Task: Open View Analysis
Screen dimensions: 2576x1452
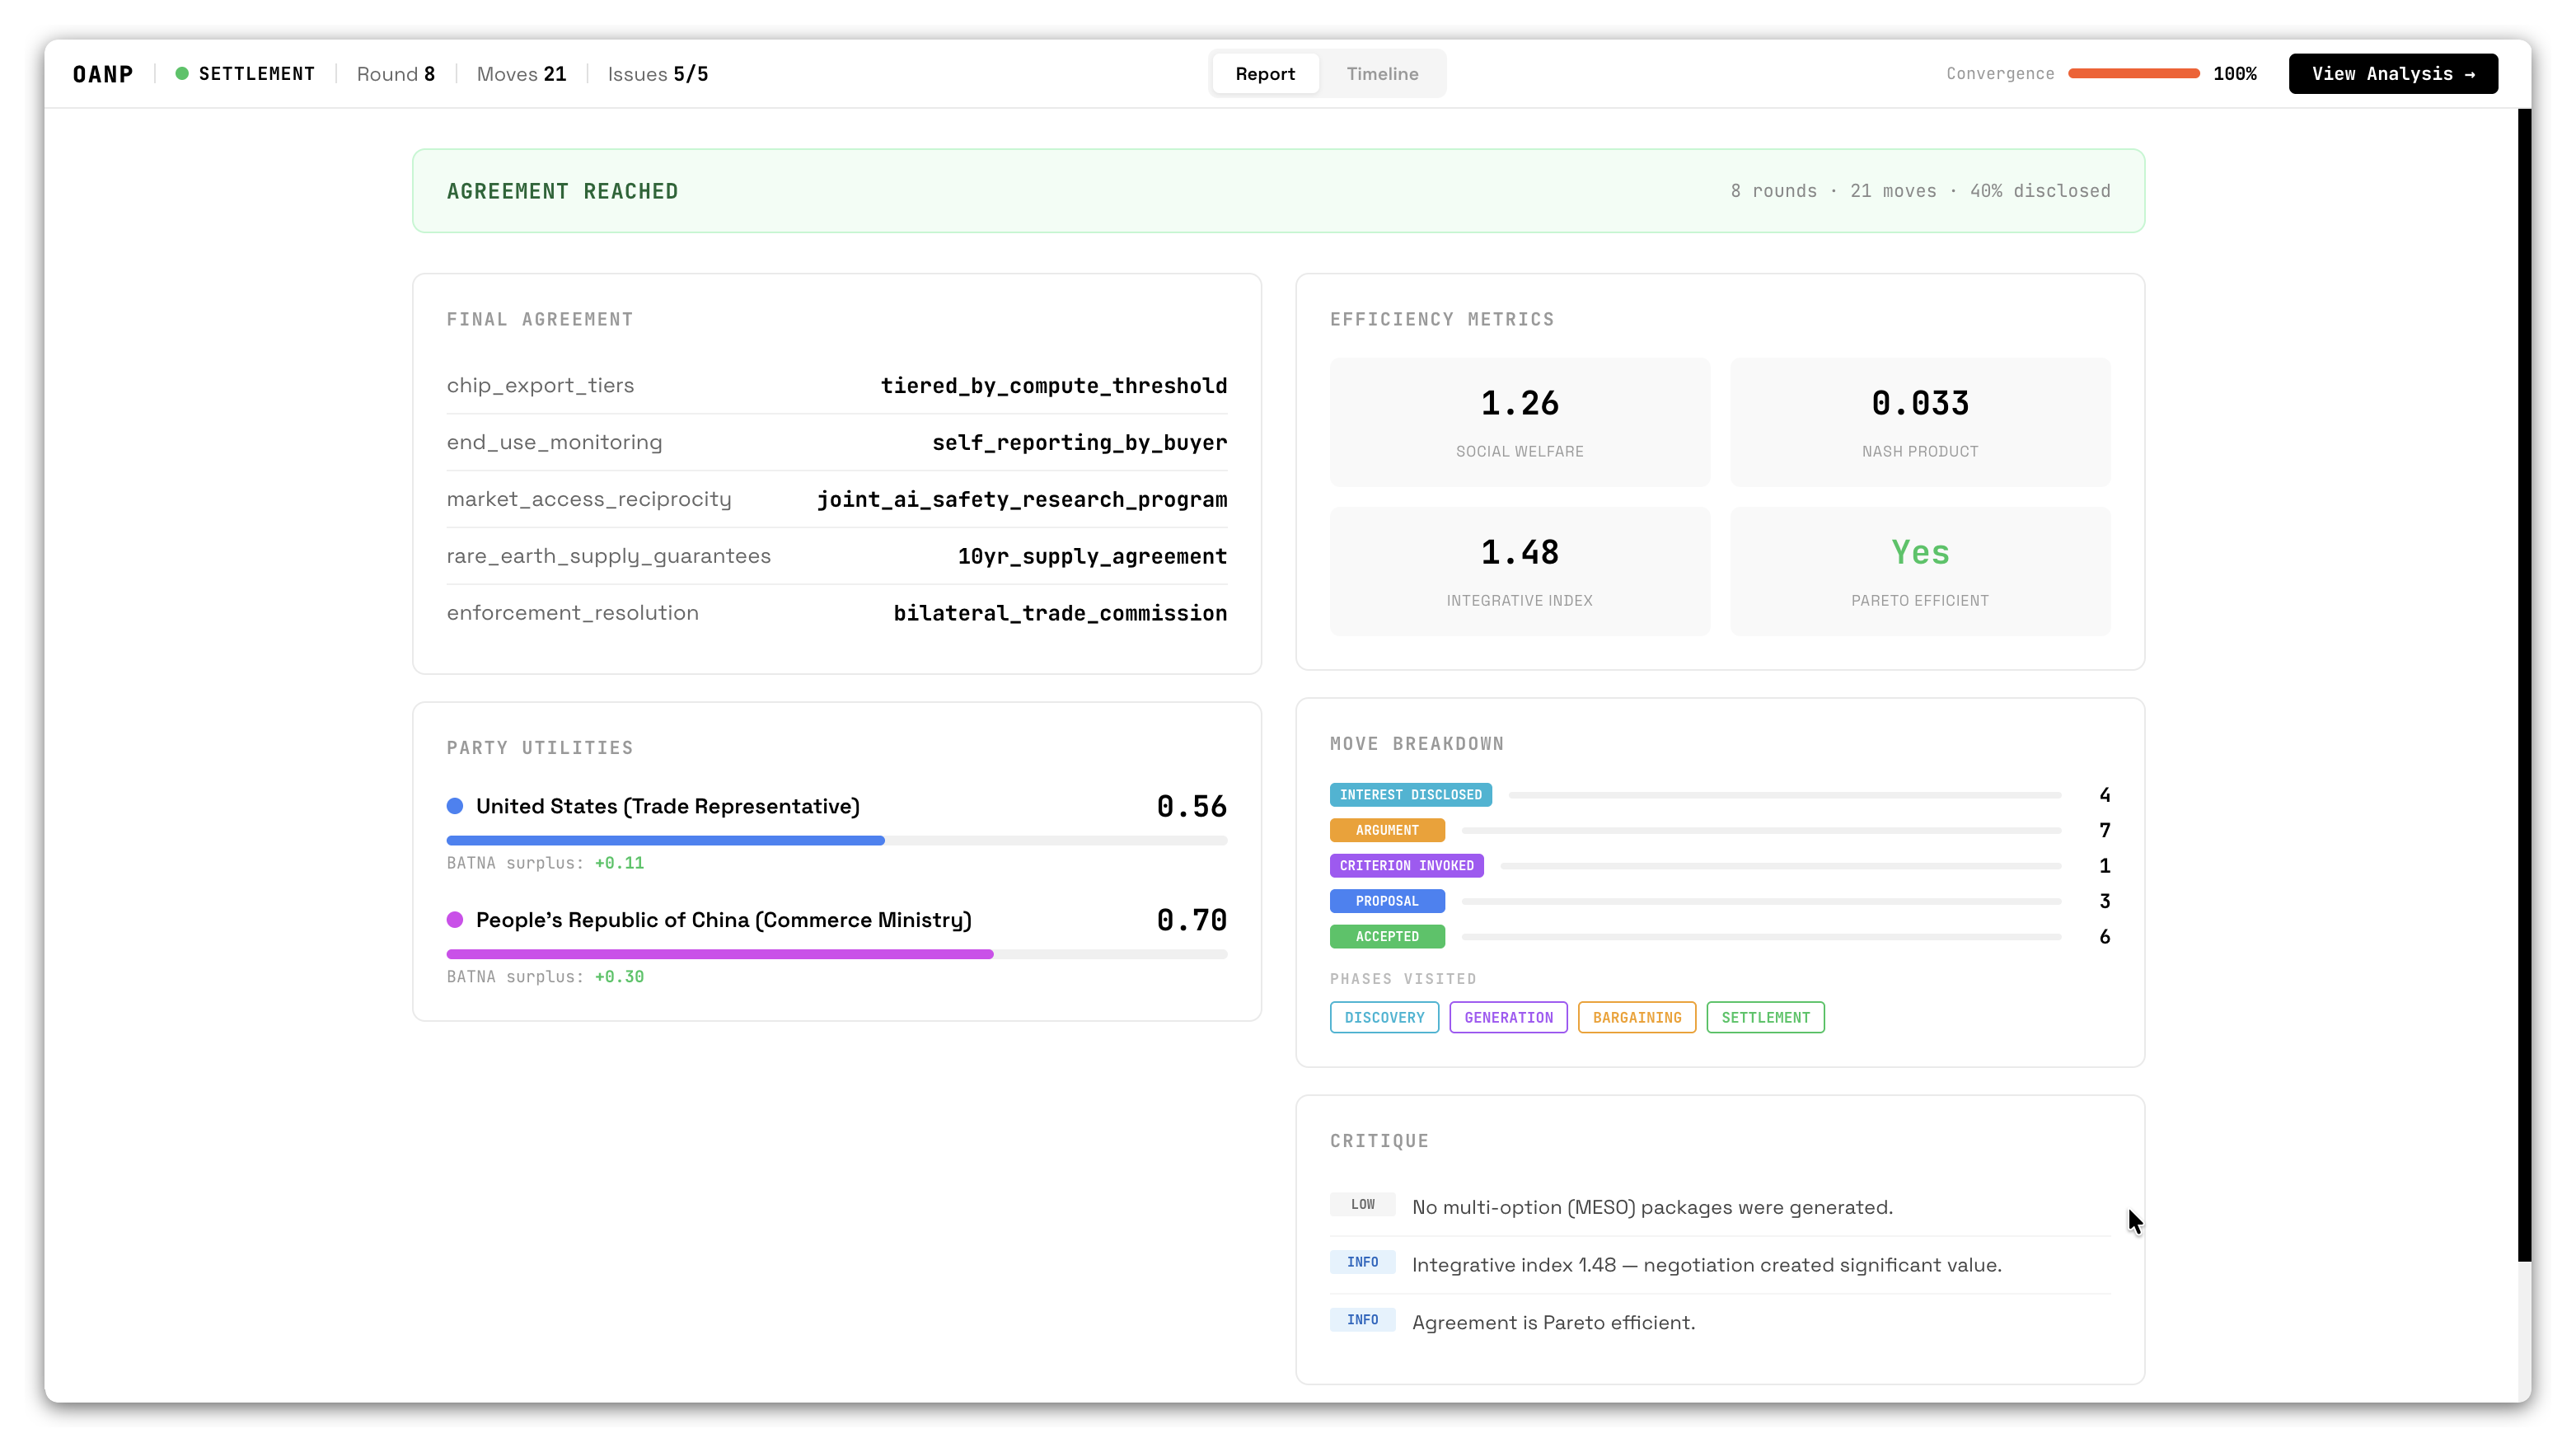Action: [2392, 74]
